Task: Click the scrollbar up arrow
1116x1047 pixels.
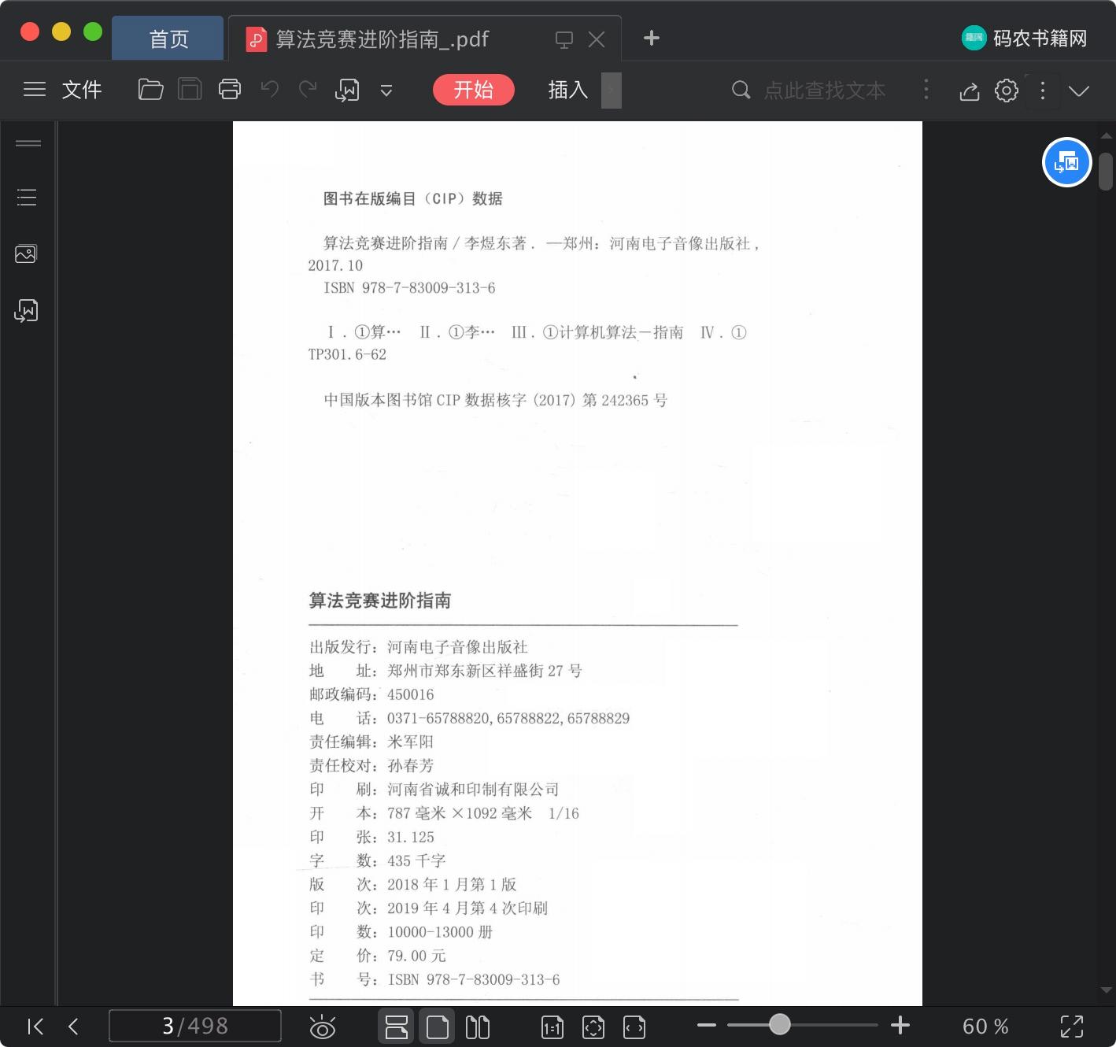Action: coord(1106,137)
